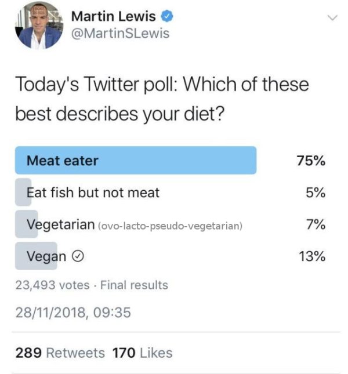Viewport: 348px width, 374px height.
Task: Open the @MartinSLewis handle link
Action: click(x=120, y=34)
